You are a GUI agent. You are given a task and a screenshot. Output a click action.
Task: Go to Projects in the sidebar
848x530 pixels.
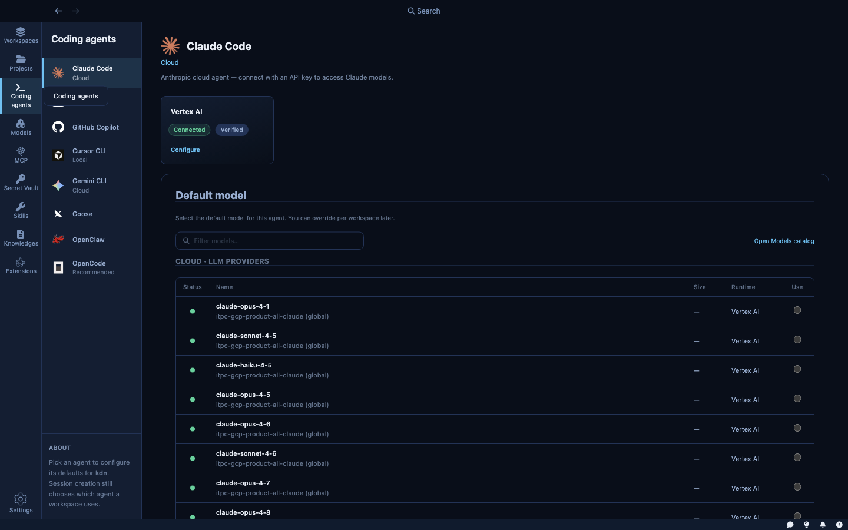coord(21,63)
